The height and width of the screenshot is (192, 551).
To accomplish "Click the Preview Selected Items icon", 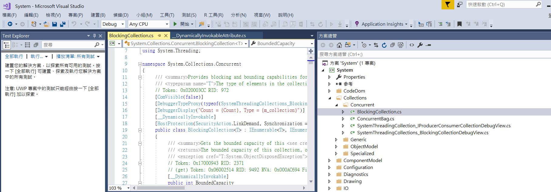I will pyautogui.click(x=428, y=45).
